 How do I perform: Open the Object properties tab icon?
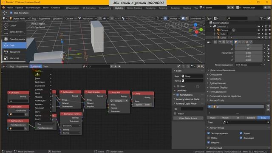pyautogui.click(x=236, y=42)
